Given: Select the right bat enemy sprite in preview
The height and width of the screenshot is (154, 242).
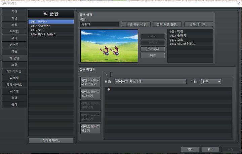Looking at the screenshot, I should (115, 51).
